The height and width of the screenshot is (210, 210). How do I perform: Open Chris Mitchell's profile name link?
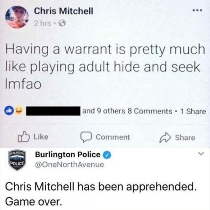click(63, 11)
